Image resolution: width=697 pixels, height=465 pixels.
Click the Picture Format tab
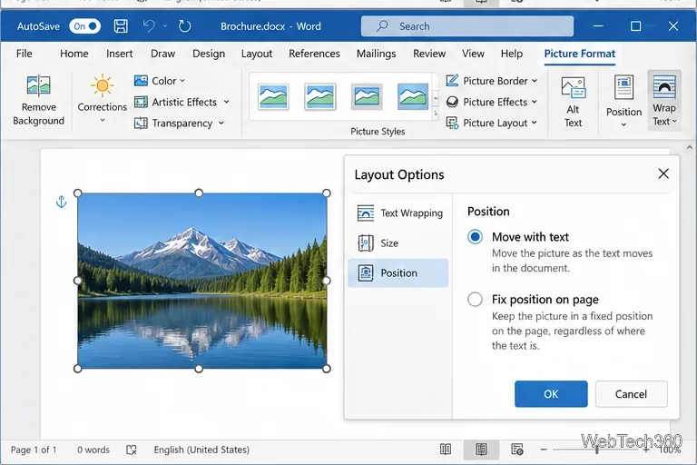[x=580, y=54]
